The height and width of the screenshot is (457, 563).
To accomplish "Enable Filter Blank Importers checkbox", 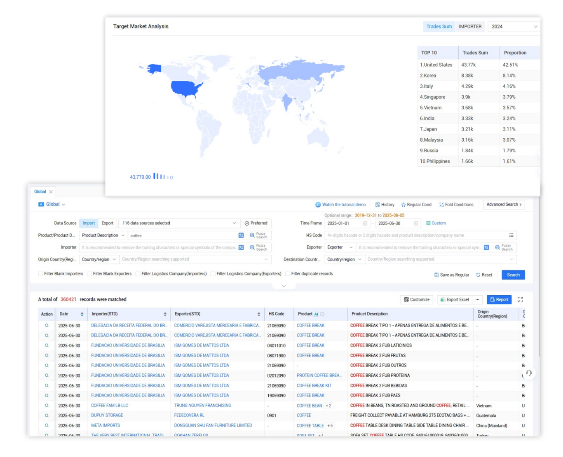I will (41, 274).
